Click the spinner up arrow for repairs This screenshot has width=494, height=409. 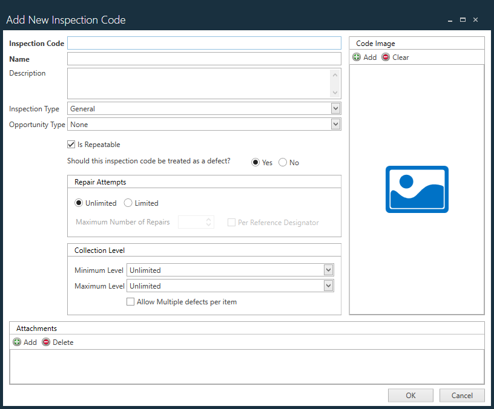[x=207, y=220]
